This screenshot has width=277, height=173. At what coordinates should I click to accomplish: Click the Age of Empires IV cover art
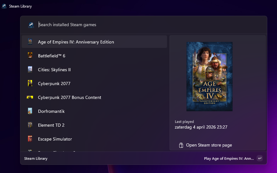[209, 77]
